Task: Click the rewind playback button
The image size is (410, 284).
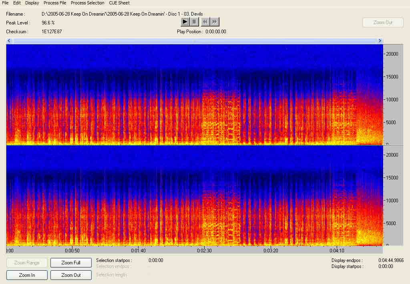Action: click(205, 22)
